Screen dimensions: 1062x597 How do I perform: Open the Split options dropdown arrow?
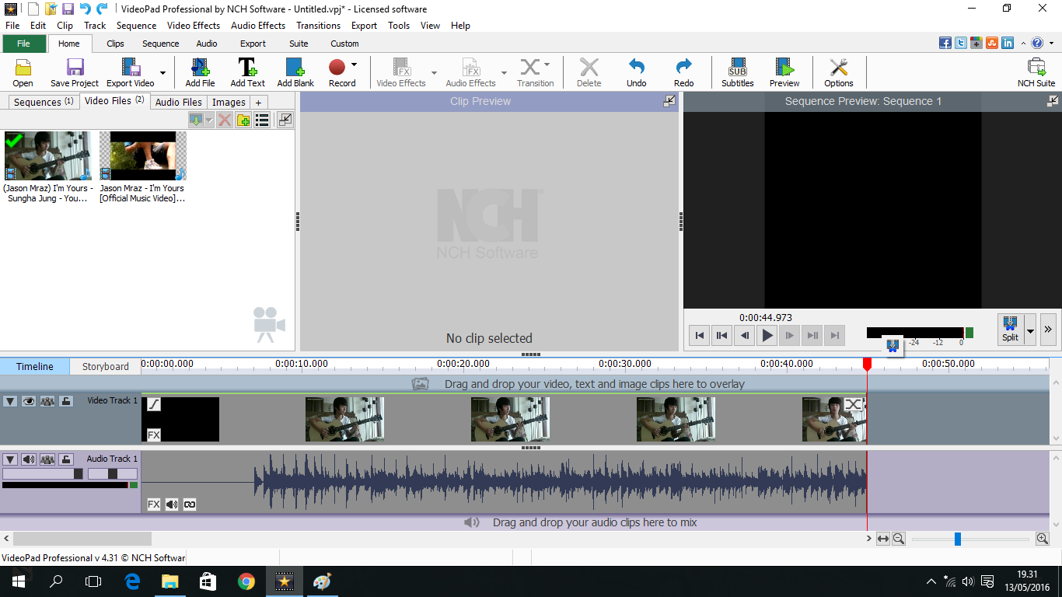click(x=1030, y=330)
